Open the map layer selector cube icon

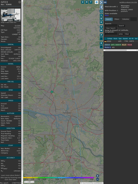[97, 2]
